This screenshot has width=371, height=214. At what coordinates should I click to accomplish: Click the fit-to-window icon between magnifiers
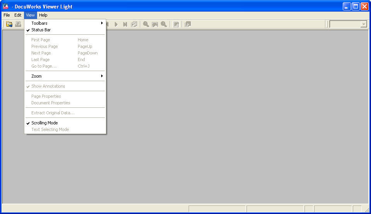155,24
